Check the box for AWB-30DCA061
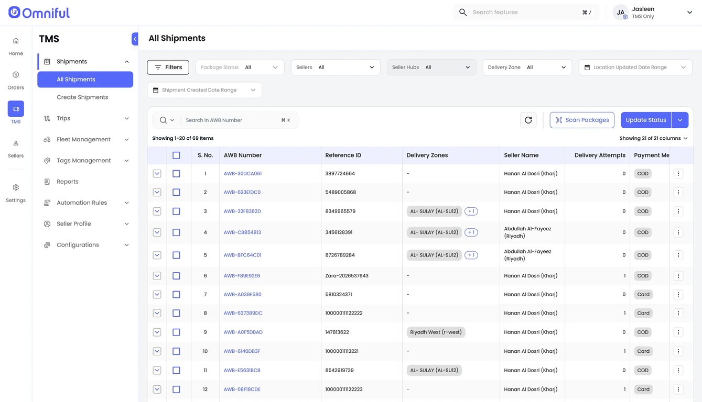This screenshot has height=402, width=702. coord(176,174)
